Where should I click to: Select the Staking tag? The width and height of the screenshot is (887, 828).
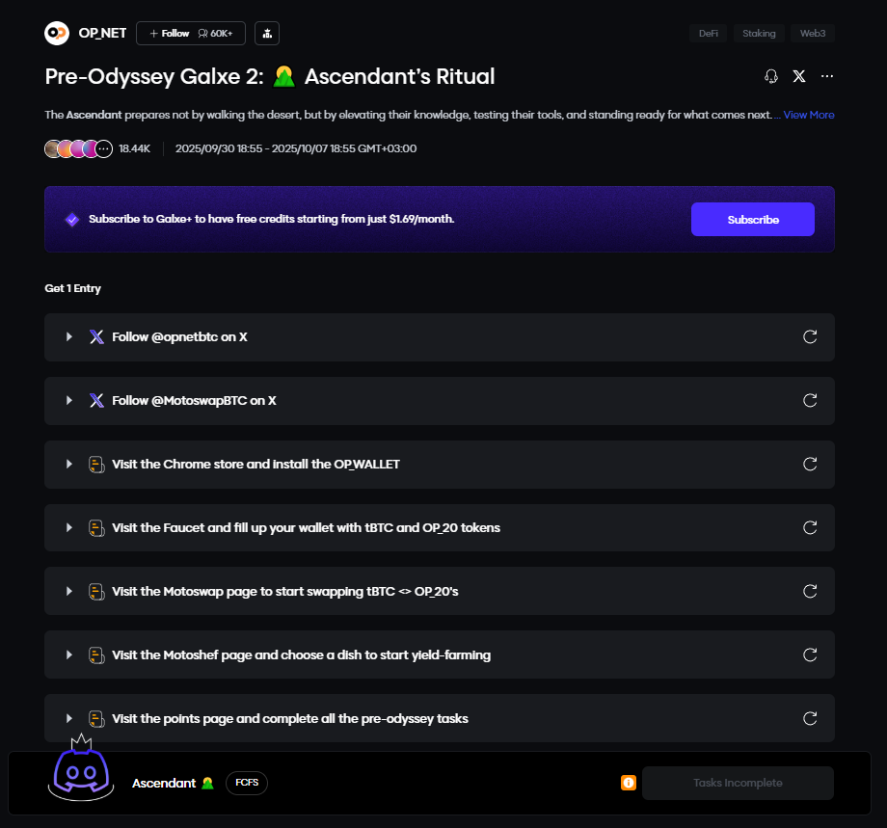pos(759,33)
